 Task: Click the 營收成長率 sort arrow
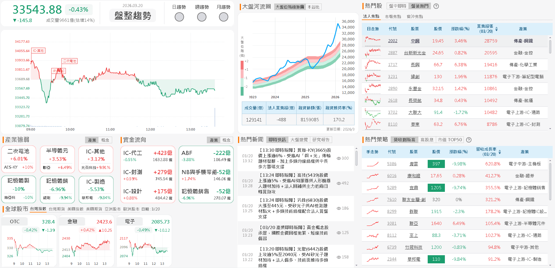pos(499,151)
